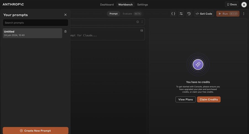Click the 'Your prompts' panel title
This screenshot has height=134, width=249.
[15, 15]
